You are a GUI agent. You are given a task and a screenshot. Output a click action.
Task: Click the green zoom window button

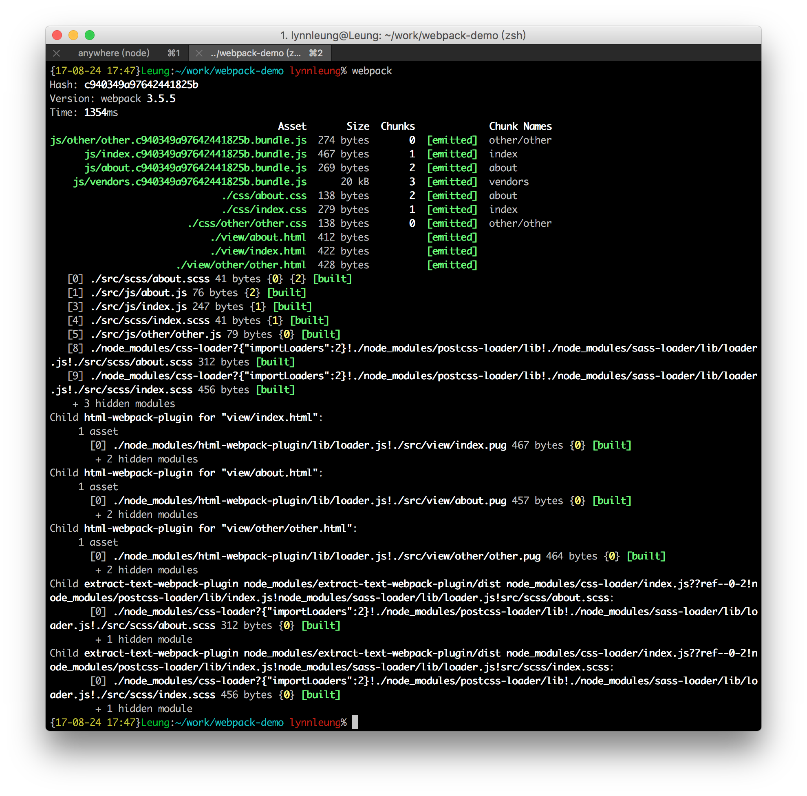tap(90, 35)
